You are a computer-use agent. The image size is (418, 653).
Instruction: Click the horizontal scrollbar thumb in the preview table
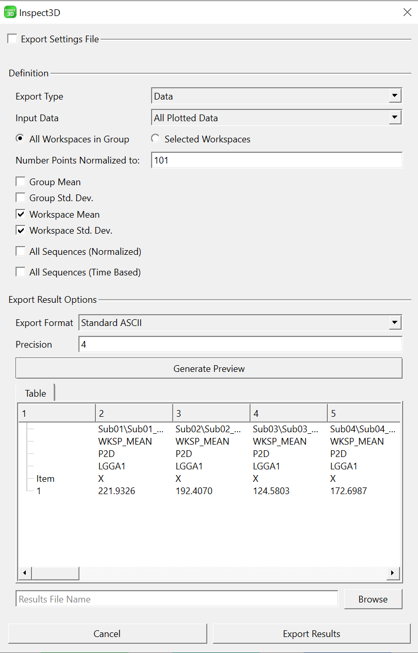[x=54, y=573]
